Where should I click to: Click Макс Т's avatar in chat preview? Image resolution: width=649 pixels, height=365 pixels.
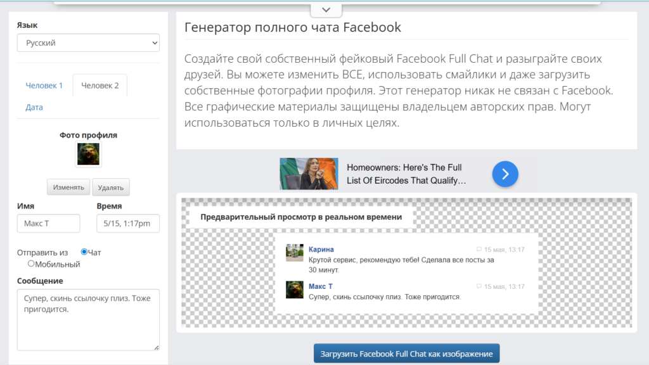(294, 290)
